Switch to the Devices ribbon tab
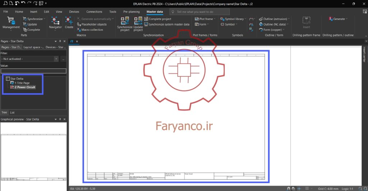The image size is (368, 191). 74,12
